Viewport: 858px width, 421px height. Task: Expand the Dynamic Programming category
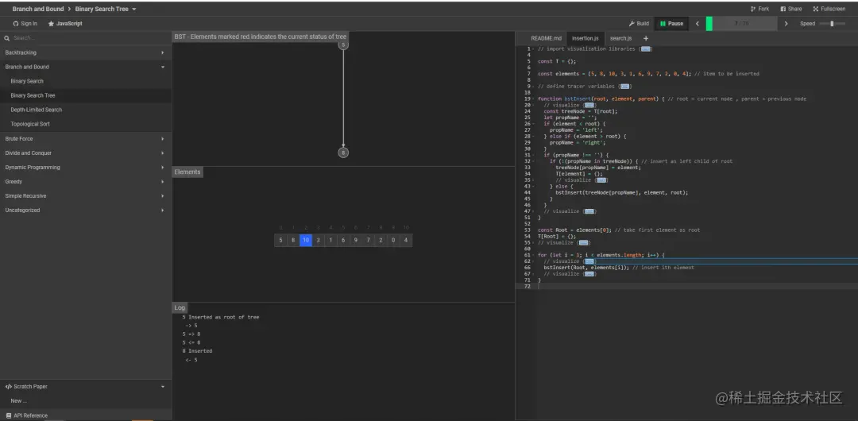coord(85,167)
